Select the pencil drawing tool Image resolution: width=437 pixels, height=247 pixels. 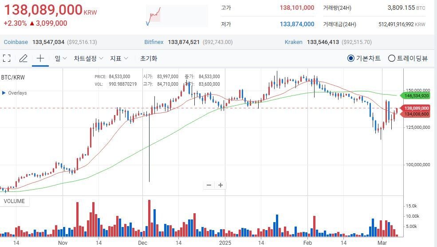(x=23, y=58)
